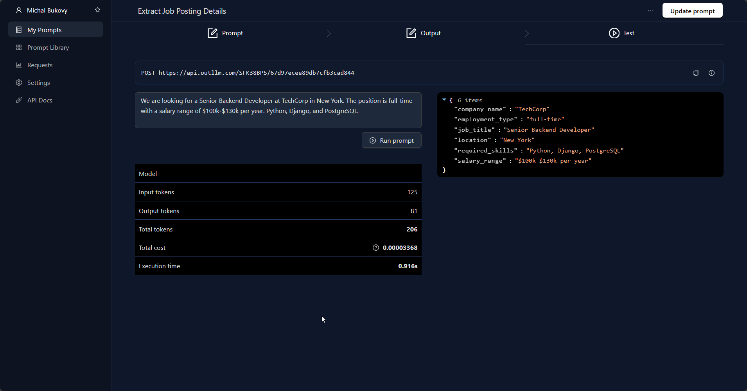Click the Model row label

[x=148, y=174]
